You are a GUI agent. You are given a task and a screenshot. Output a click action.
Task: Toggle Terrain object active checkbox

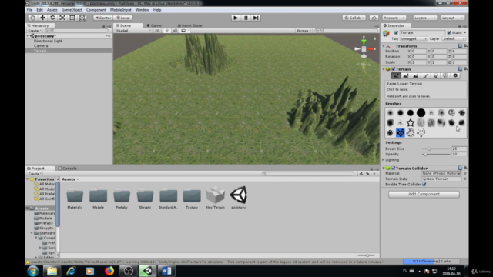(396, 32)
